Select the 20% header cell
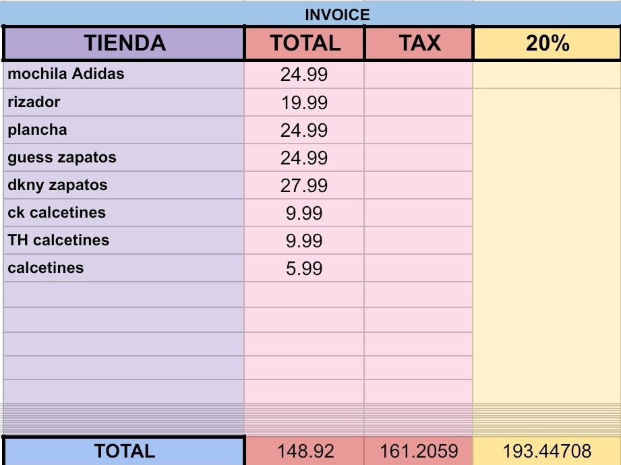621x465 pixels. pyautogui.click(x=547, y=44)
